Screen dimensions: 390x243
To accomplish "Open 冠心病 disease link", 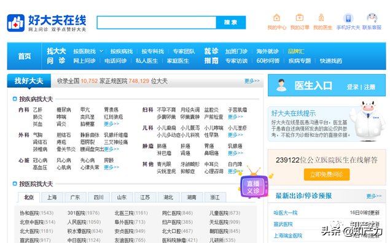I will [41, 160].
